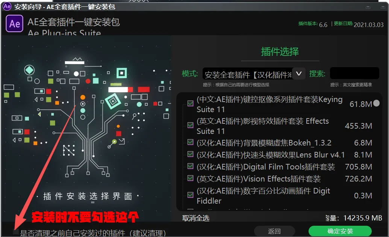Click the plugin search input field
This screenshot has width=389, height=237.
[354, 73]
